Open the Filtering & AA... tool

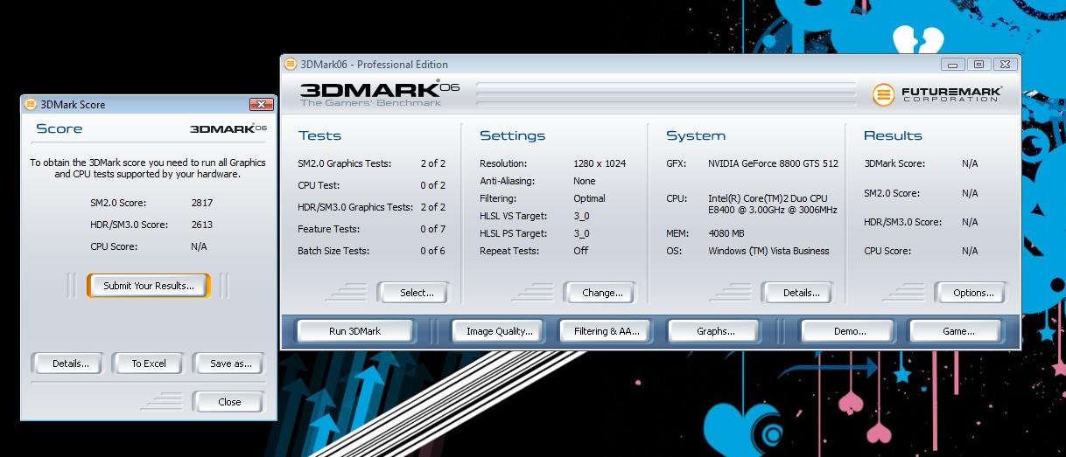605,331
